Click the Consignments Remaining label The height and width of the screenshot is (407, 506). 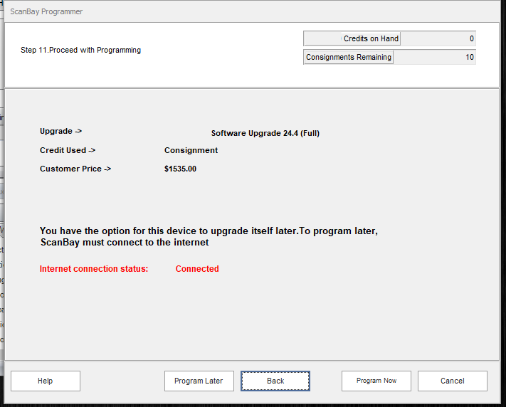349,57
